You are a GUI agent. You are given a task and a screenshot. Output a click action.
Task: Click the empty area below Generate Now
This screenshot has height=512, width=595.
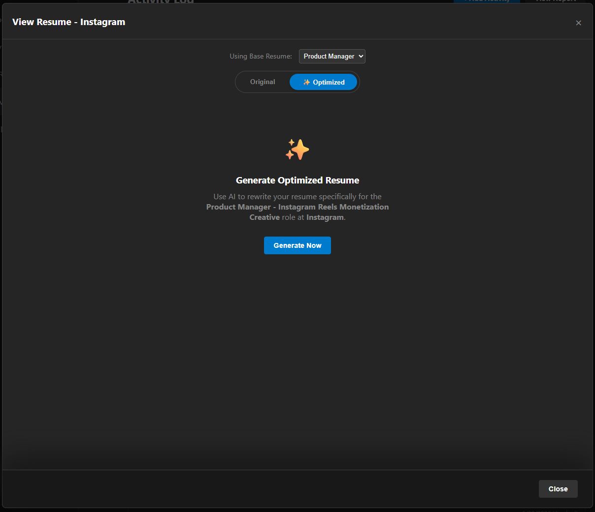[297, 344]
